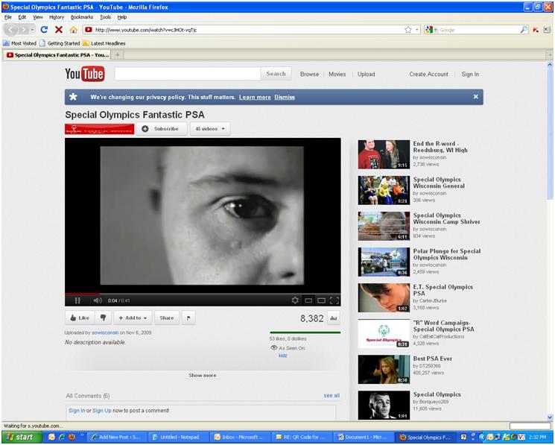555x445 pixels.
Task: Open the Most Visited bookmarks folder
Action: pos(20,43)
